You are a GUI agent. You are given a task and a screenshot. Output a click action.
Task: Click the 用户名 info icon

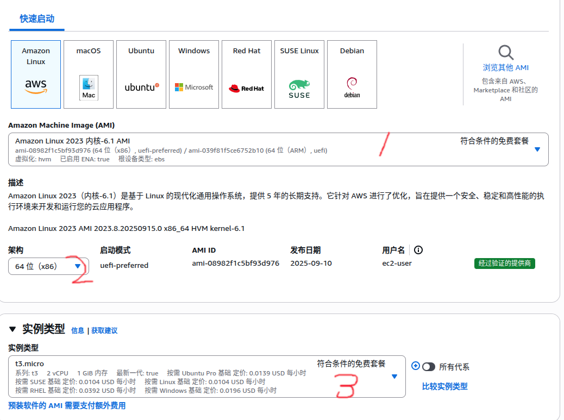coord(418,250)
